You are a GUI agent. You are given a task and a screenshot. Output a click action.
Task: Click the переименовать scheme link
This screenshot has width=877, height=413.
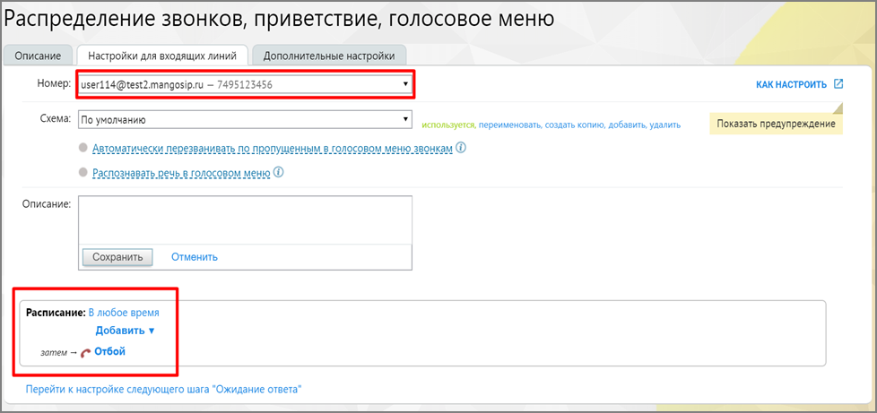pyautogui.click(x=508, y=125)
